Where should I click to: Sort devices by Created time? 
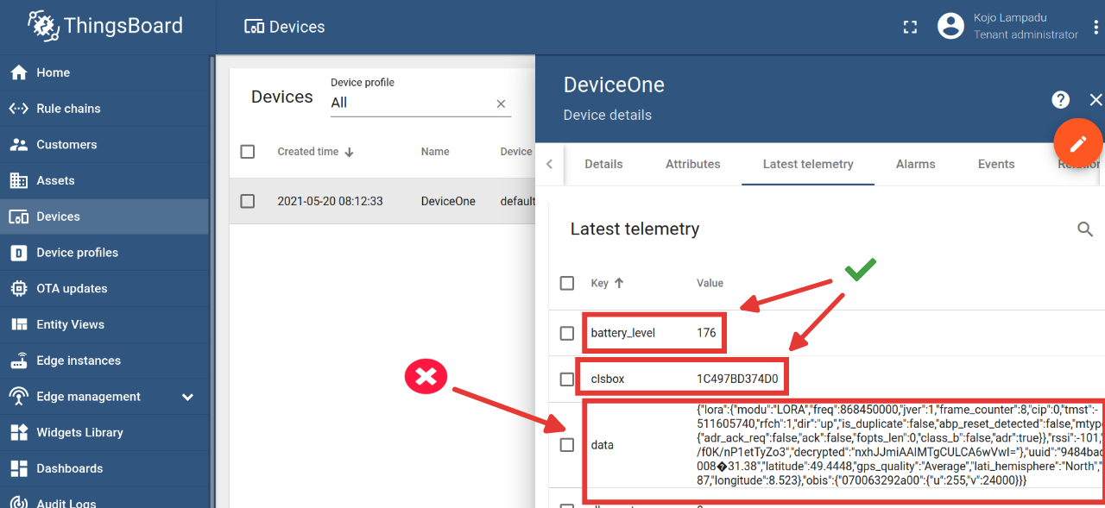pyautogui.click(x=315, y=152)
